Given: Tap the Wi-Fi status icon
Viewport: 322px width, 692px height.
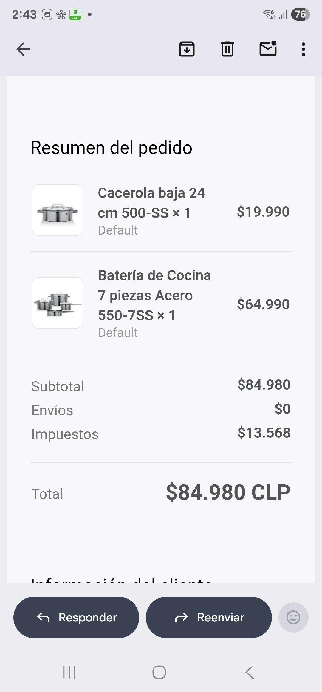Looking at the screenshot, I should 269,14.
